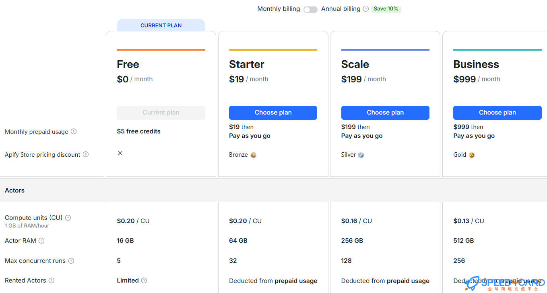Click the disabled Current plan button
Image resolution: width=547 pixels, height=293 pixels.
click(161, 113)
